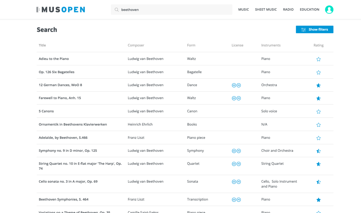Click the search magnifier icon

(116, 10)
